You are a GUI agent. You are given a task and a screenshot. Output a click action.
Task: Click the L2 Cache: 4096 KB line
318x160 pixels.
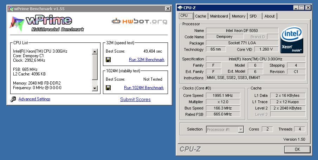tap(29, 74)
